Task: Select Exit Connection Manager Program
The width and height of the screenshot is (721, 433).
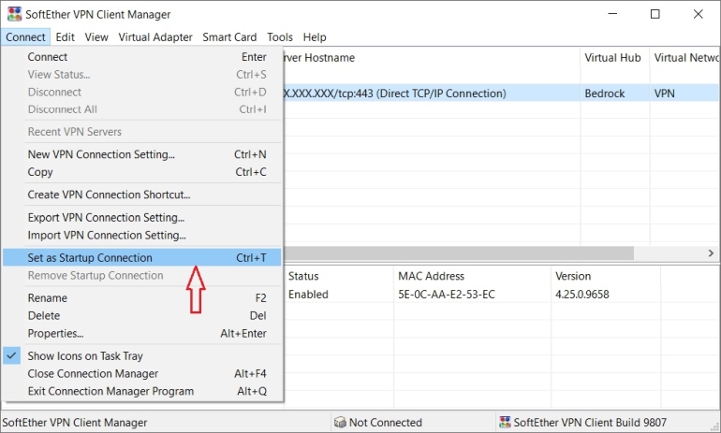Action: coord(110,392)
